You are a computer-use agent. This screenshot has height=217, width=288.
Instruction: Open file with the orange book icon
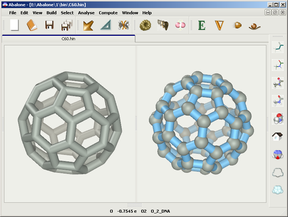tap(32, 25)
